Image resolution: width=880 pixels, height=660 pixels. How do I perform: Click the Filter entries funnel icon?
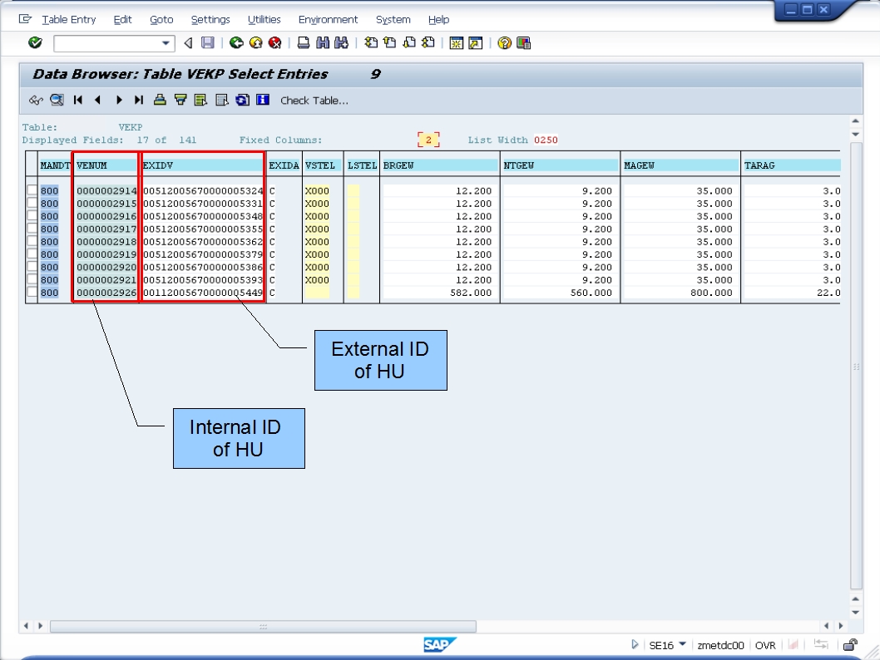(x=180, y=100)
